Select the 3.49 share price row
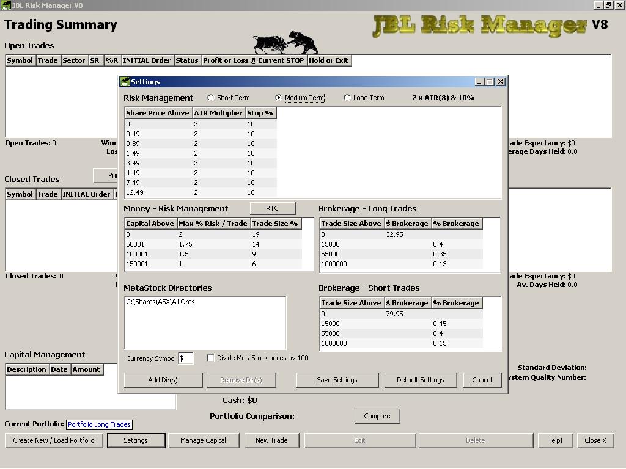Image resolution: width=626 pixels, height=469 pixels. click(201, 163)
